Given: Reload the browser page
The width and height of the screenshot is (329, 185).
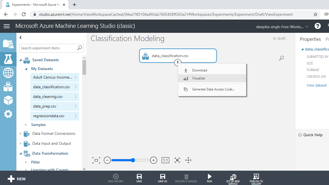Looking at the screenshot, I should 24,14.
